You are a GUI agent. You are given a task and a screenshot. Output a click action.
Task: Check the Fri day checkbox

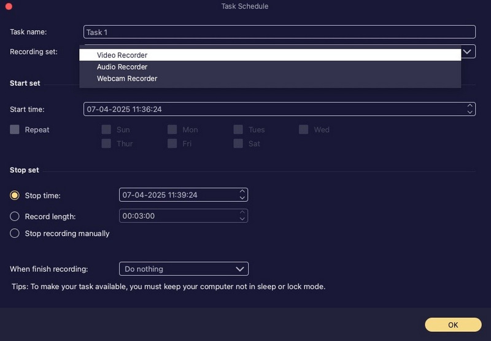pyautogui.click(x=172, y=144)
